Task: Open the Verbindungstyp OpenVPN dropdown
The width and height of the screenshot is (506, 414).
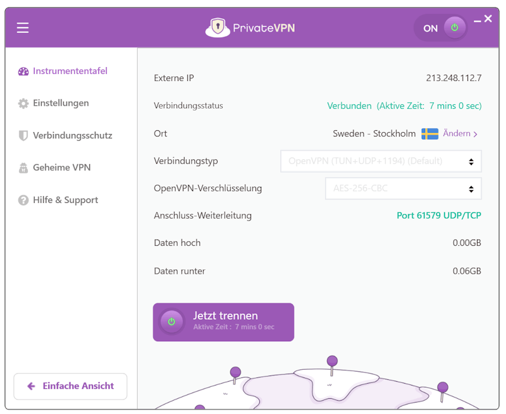Action: click(x=381, y=161)
